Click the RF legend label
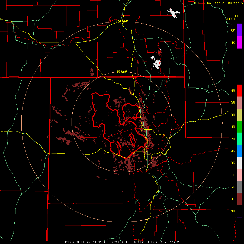 point(233,30)
